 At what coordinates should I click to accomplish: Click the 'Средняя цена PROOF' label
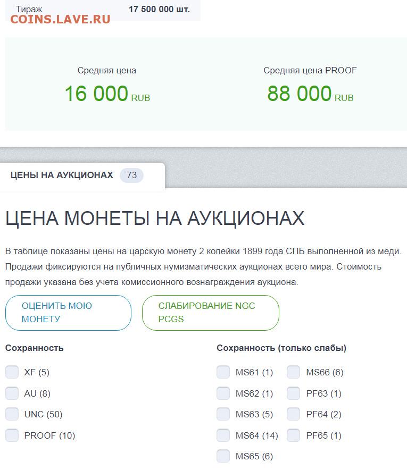310,70
